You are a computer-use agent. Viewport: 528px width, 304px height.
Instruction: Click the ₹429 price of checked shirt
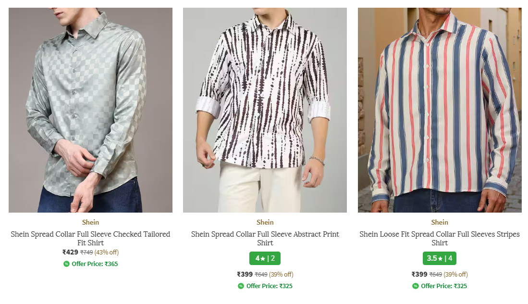(x=70, y=252)
